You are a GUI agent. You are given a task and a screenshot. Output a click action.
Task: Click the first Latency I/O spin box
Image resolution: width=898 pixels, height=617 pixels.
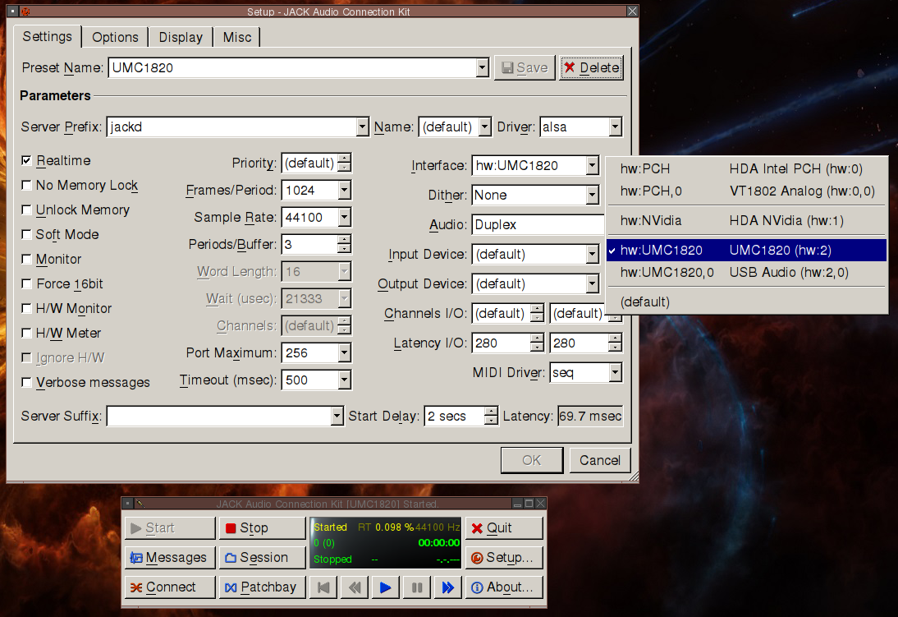pos(508,343)
